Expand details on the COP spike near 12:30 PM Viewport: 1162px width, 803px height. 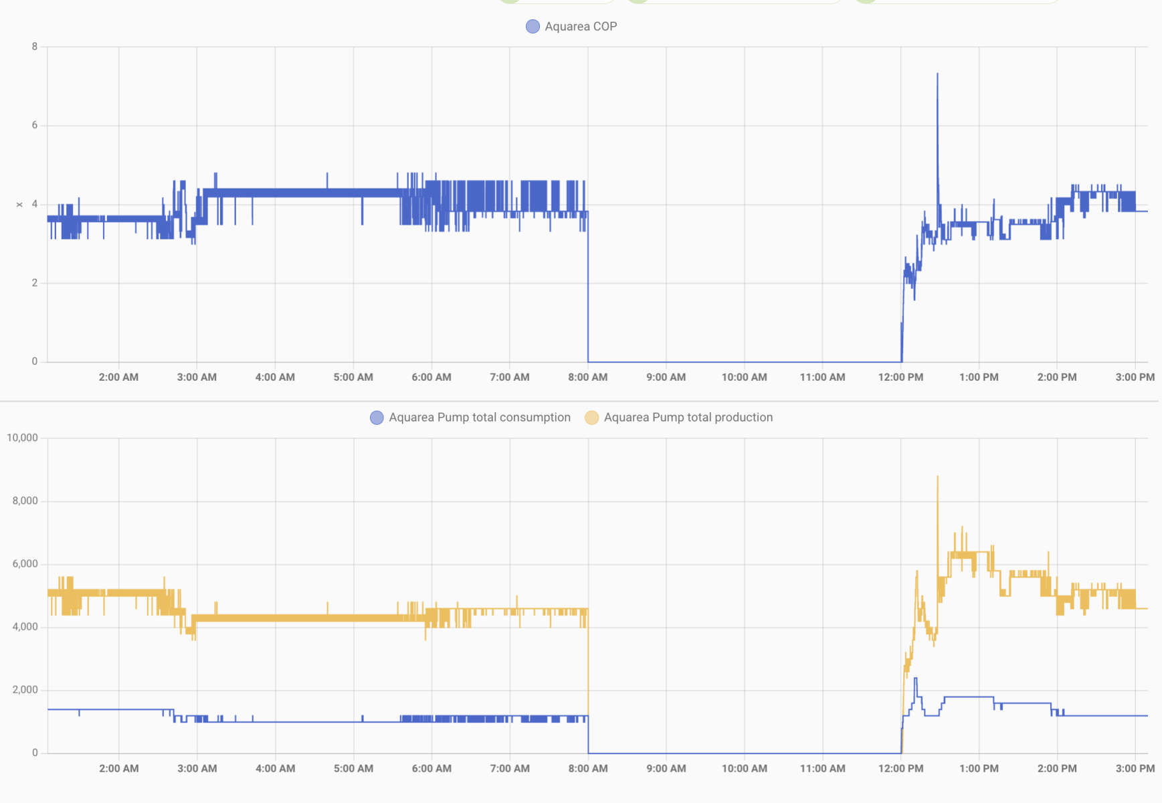click(x=938, y=74)
